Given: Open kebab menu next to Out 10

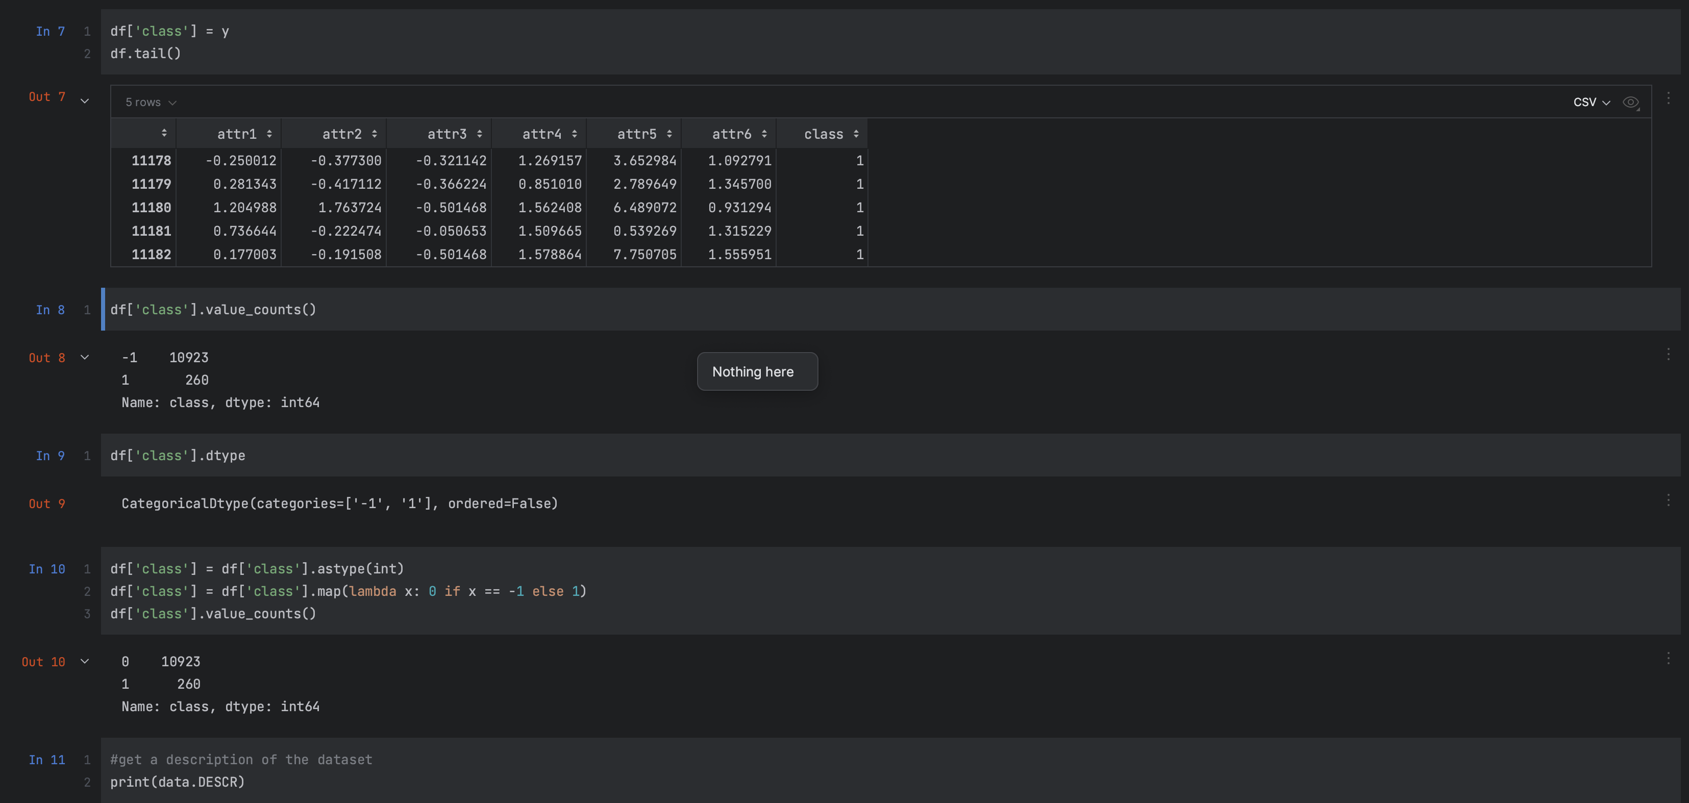Looking at the screenshot, I should tap(1669, 658).
